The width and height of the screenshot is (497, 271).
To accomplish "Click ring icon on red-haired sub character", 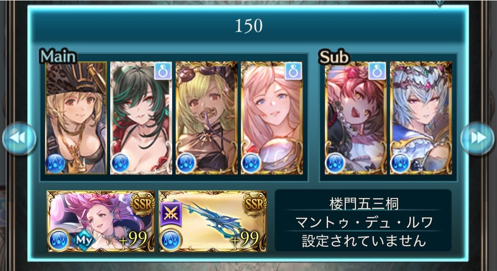I will (x=377, y=71).
